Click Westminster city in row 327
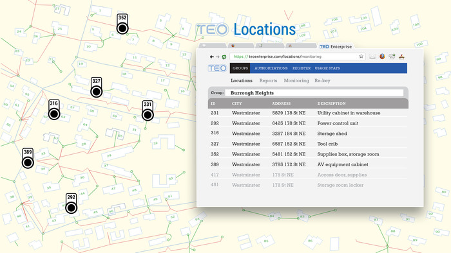This screenshot has width=451, height=253. tap(246, 144)
